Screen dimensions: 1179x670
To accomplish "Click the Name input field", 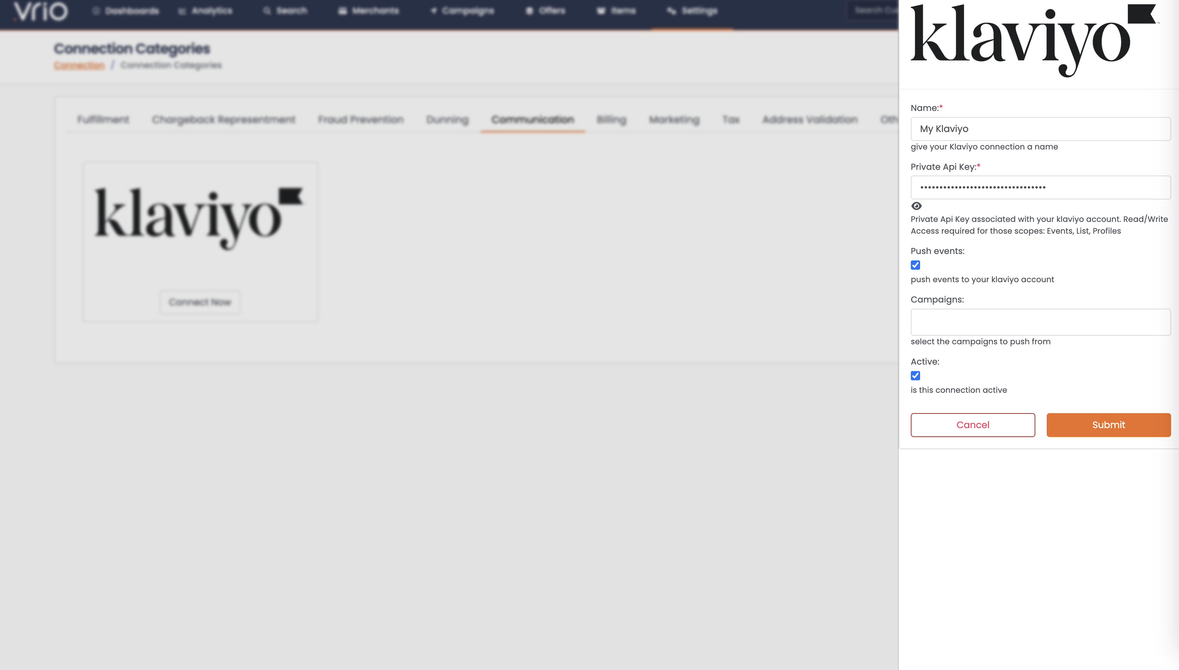I will point(1041,129).
